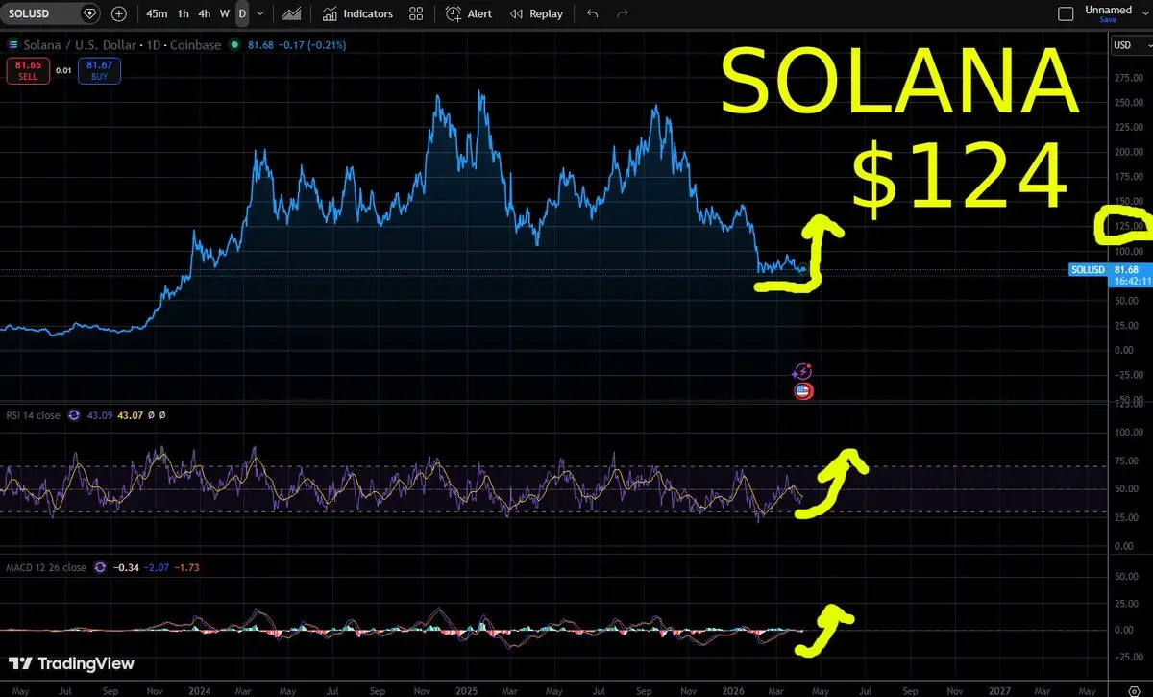This screenshot has height=697, width=1153.
Task: Create an Alert
Action: pos(469,13)
